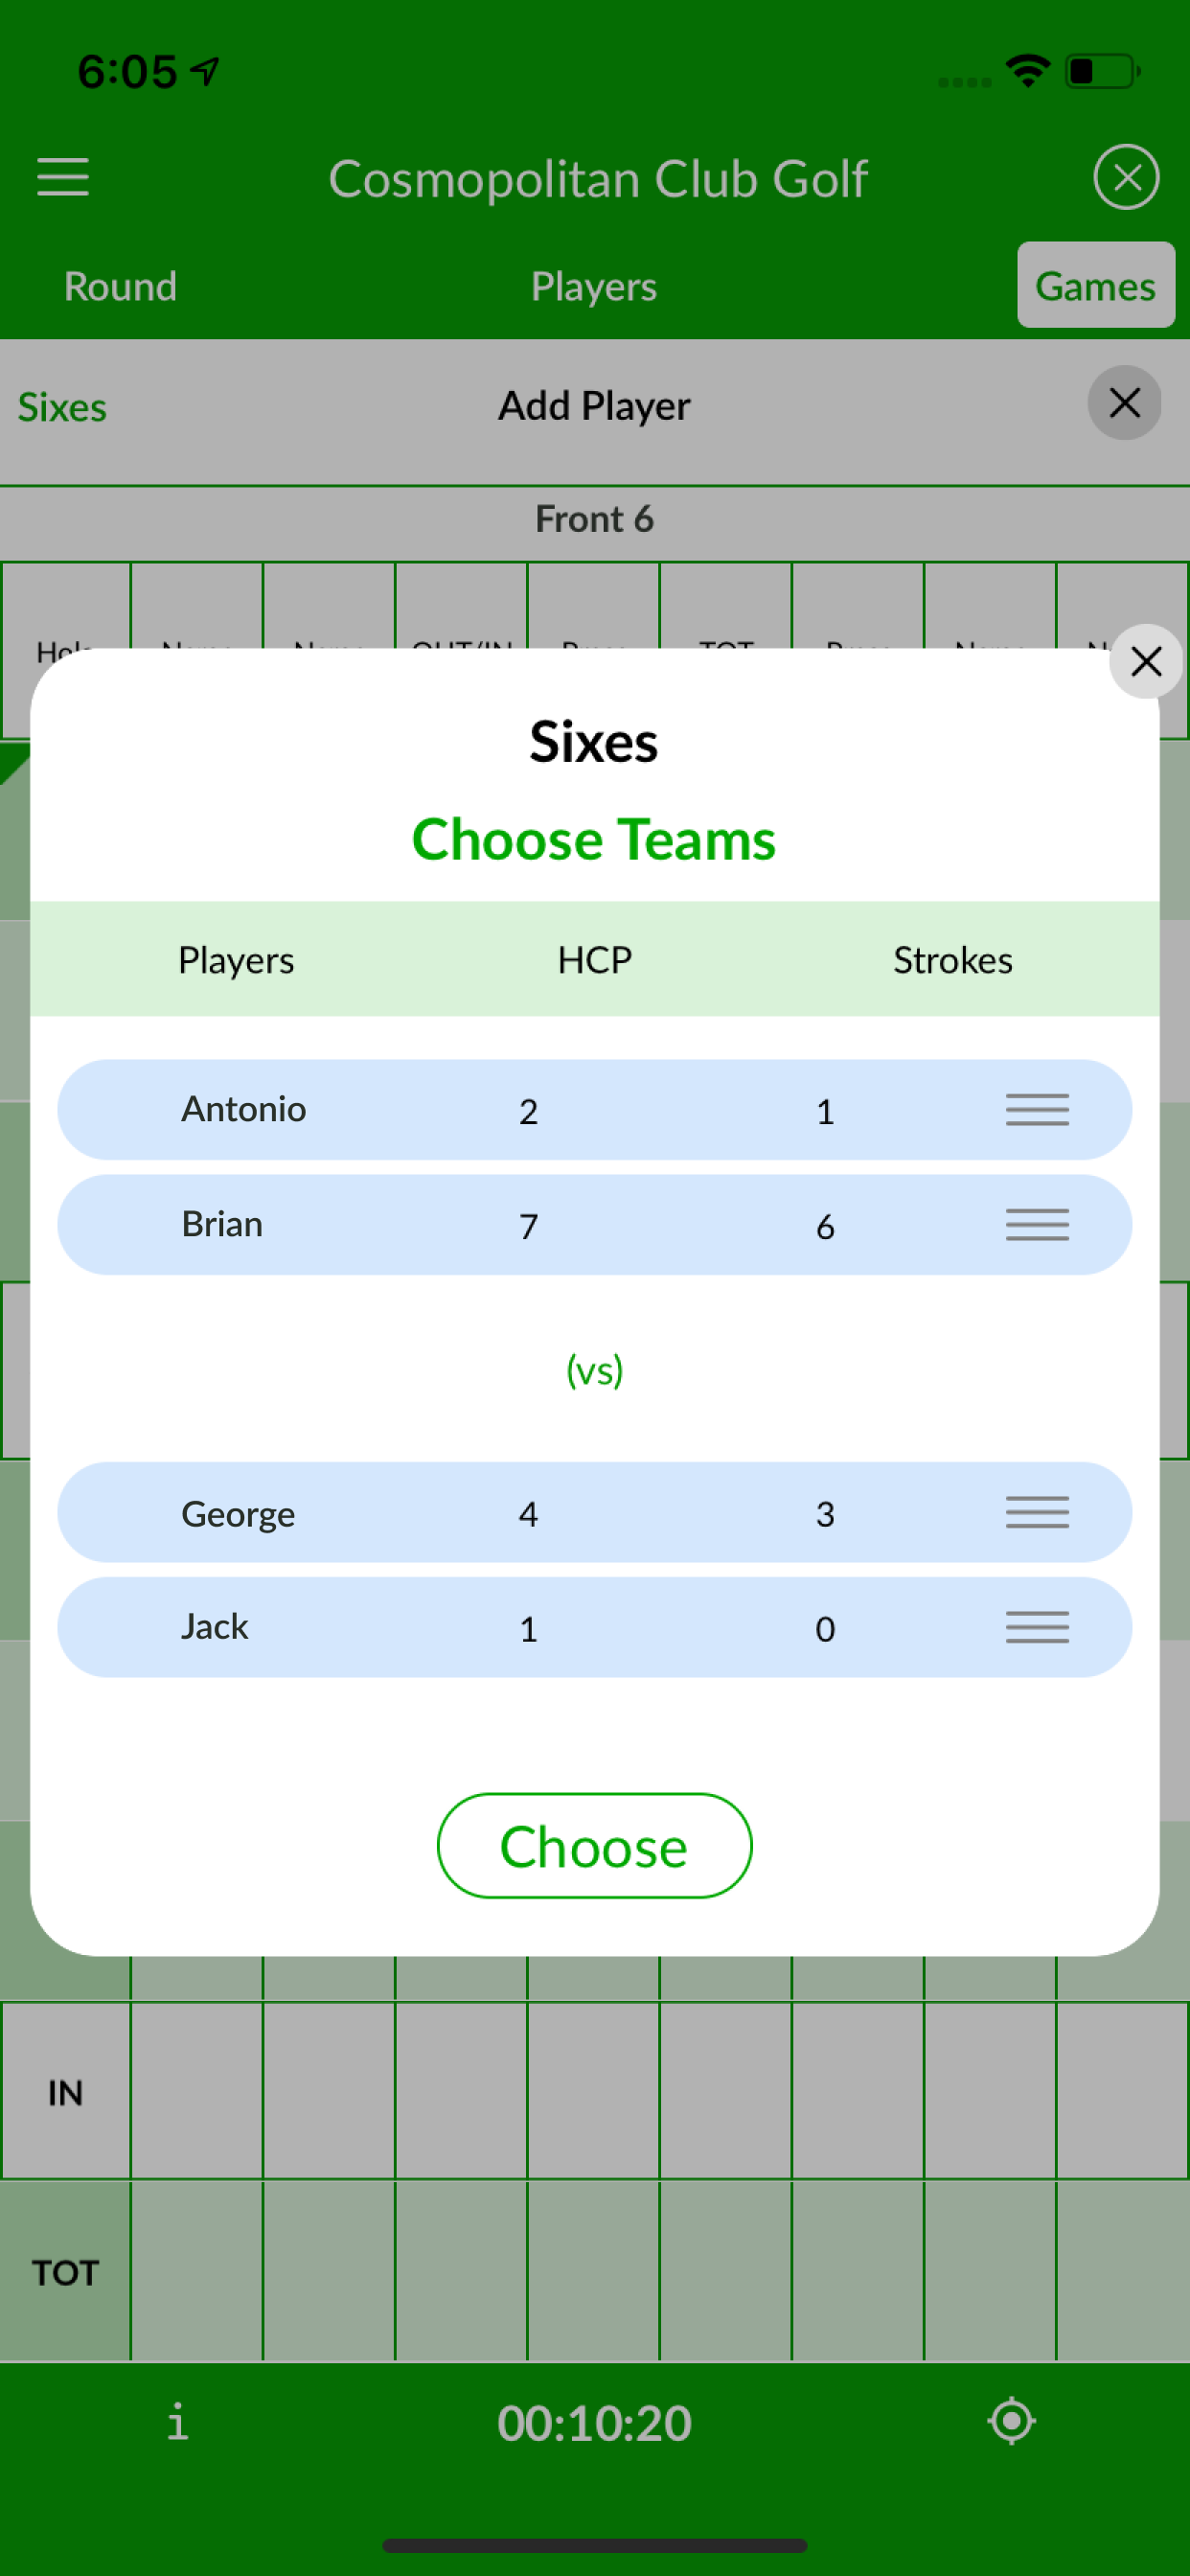
Task: Select the Games tab
Action: click(1095, 286)
